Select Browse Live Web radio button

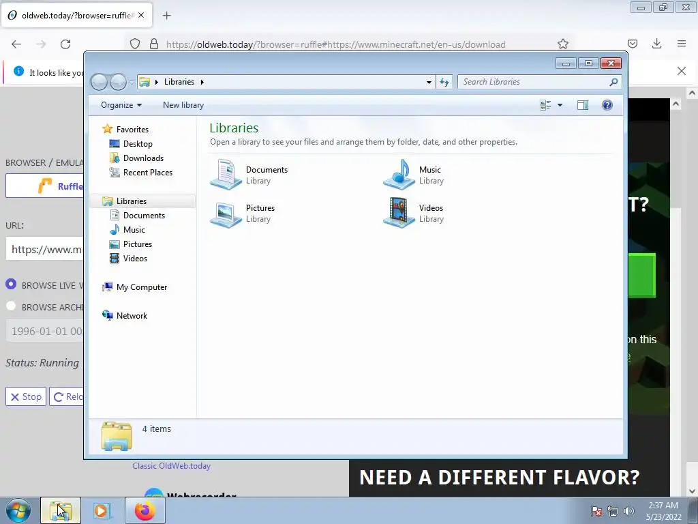click(11, 285)
